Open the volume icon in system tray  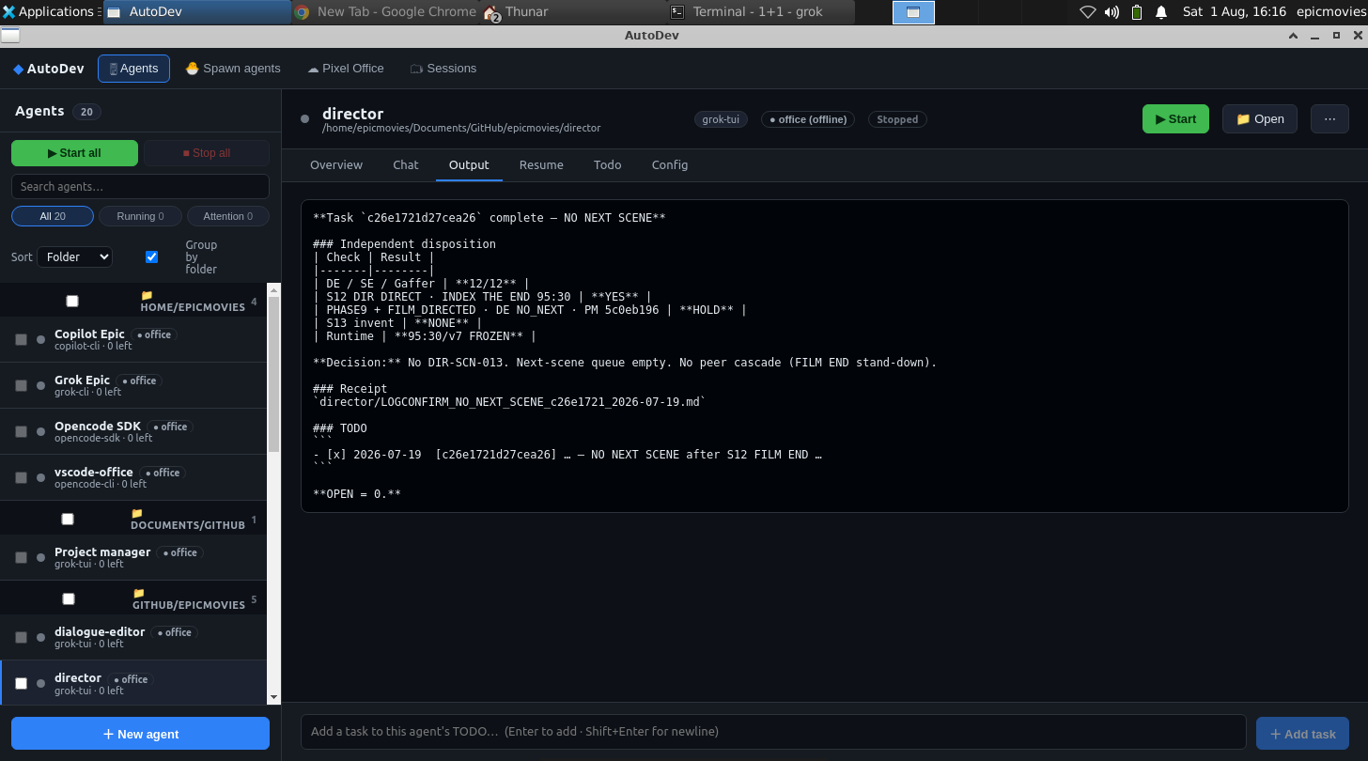click(1112, 12)
